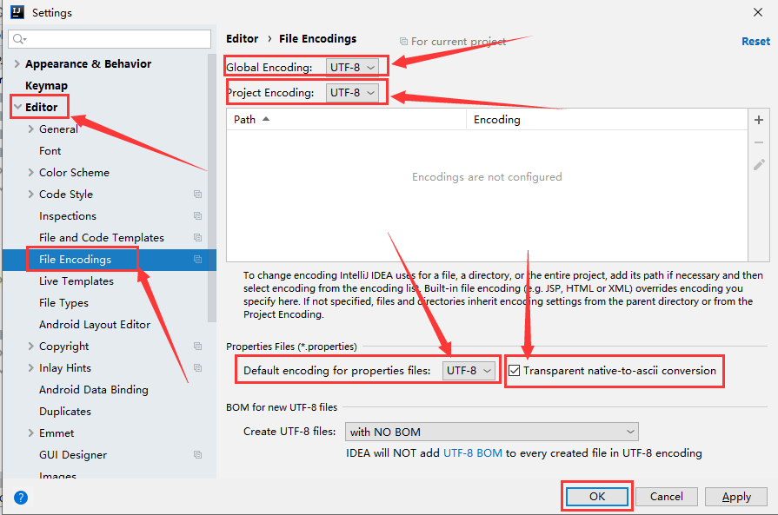Expand the Inlay Hints node
This screenshot has height=515, width=778.
(30, 367)
